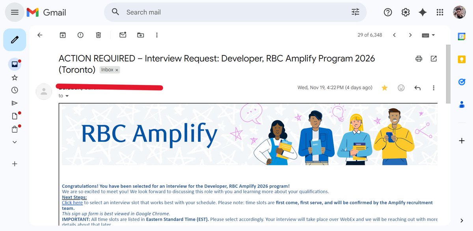Report this email as spam
Image resolution: width=473 pixels, height=231 pixels.
click(80, 35)
